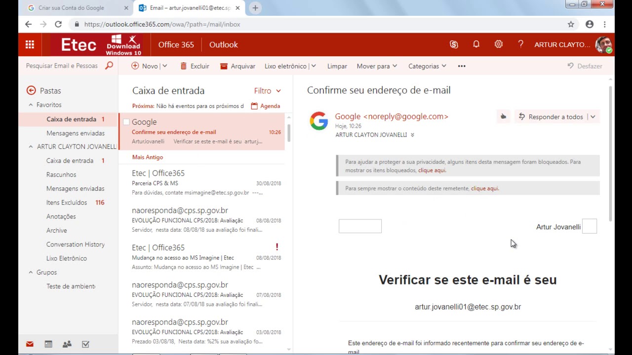Switch to Tasks view at bottom
Image resolution: width=632 pixels, height=355 pixels.
coord(85,344)
